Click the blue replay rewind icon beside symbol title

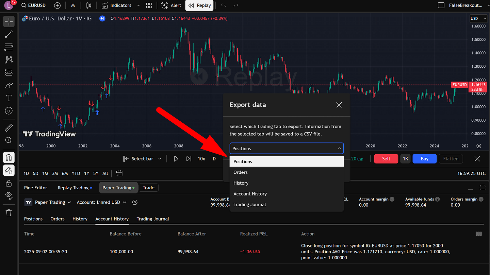pyautogui.click(x=102, y=18)
